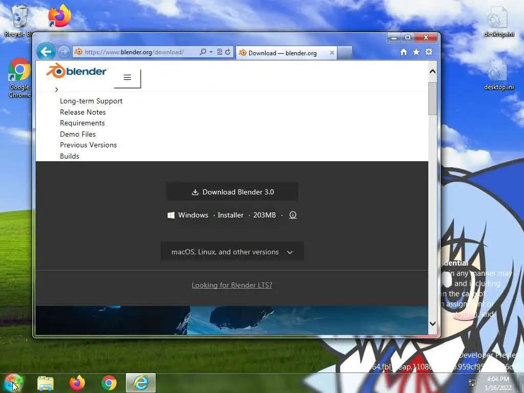Click the Blender site icon in address bar
524x393 pixels.
[78, 52]
